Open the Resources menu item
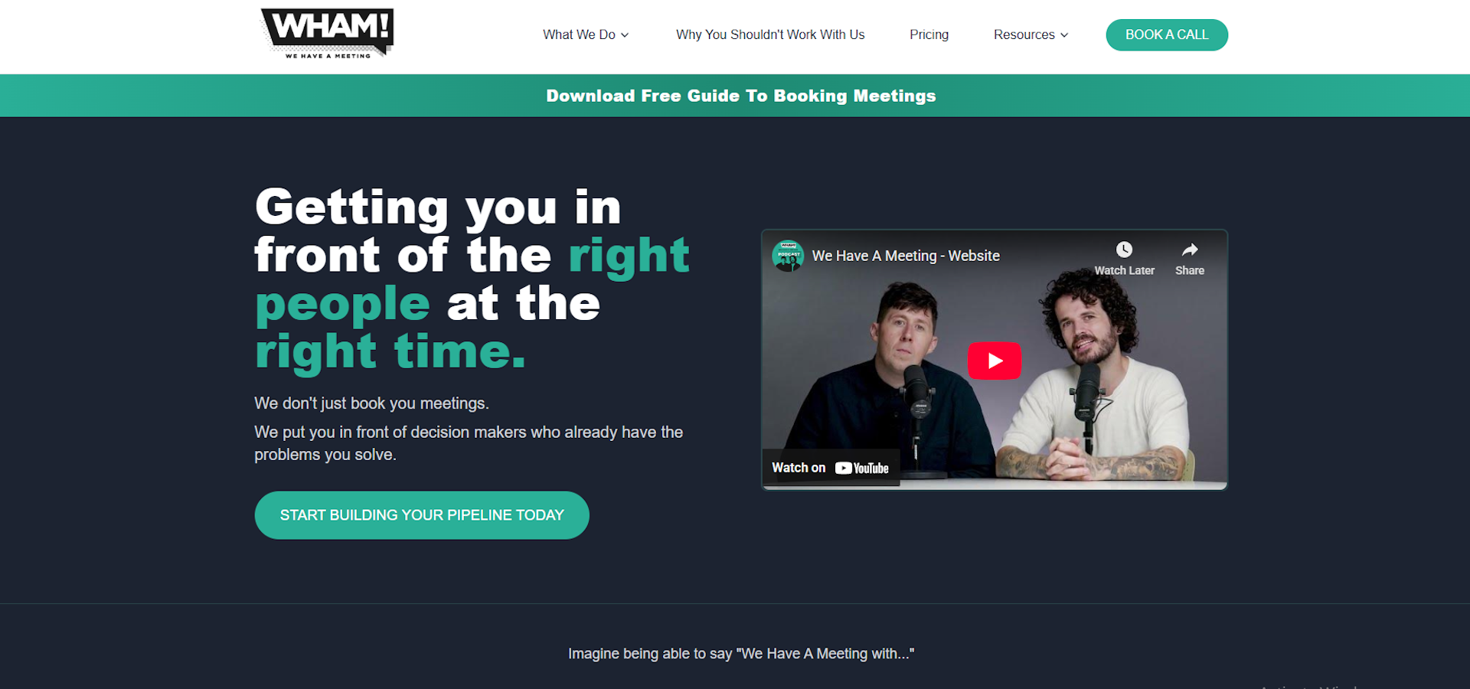Image resolution: width=1470 pixels, height=689 pixels. [1031, 34]
